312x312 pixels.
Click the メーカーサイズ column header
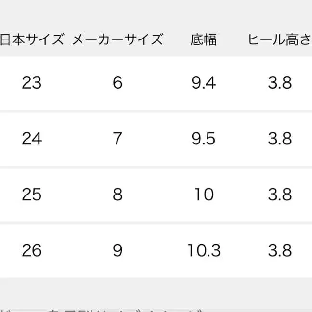pos(117,39)
